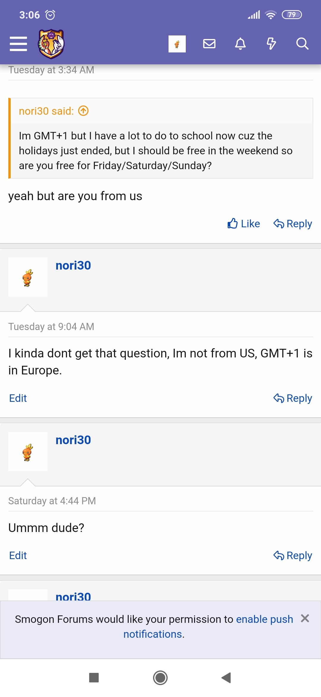This screenshot has width=321, height=697.
Task: Edit the "GMT+1 is in Europe" post
Action: tap(18, 398)
